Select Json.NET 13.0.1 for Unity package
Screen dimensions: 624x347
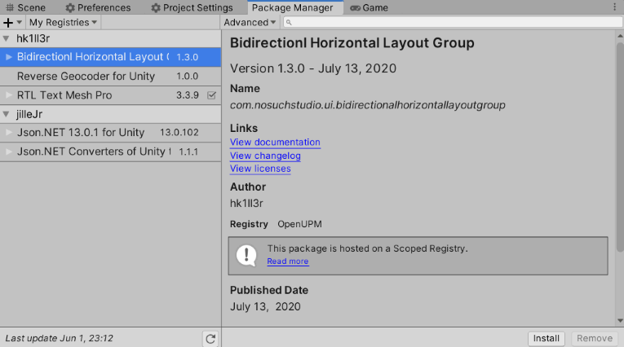111,133
